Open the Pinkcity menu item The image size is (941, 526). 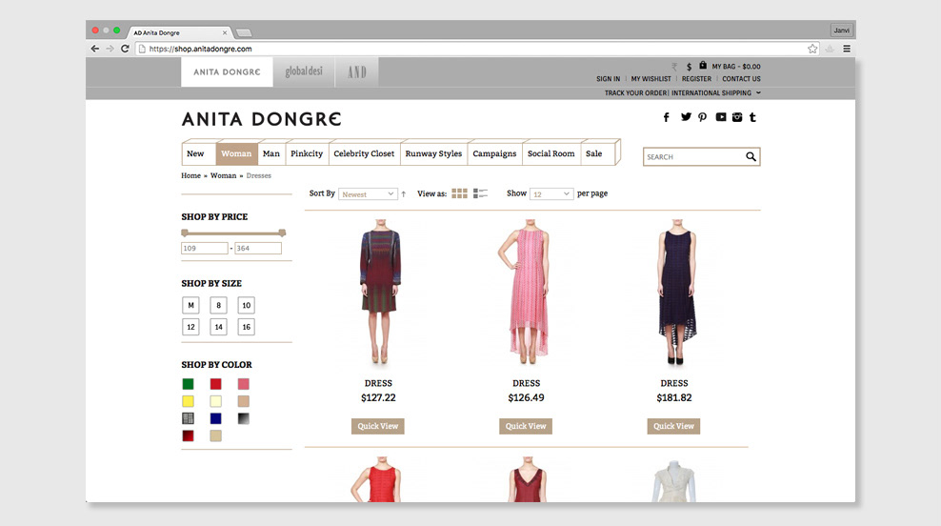point(307,153)
